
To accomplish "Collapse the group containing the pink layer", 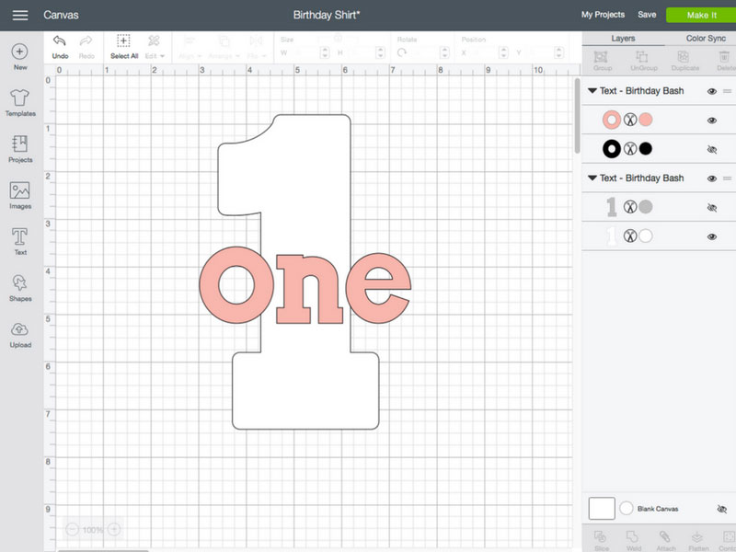I will coord(592,90).
